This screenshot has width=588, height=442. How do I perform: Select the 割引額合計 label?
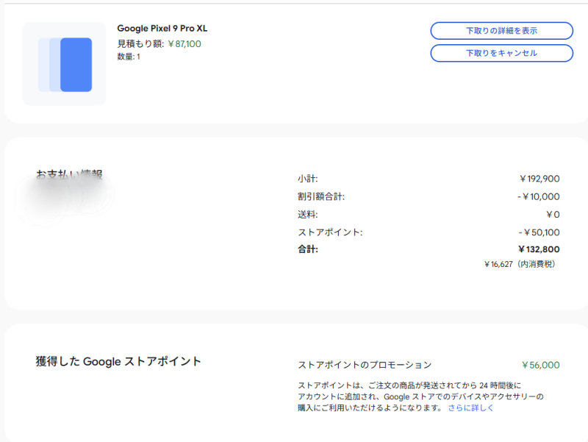321,196
